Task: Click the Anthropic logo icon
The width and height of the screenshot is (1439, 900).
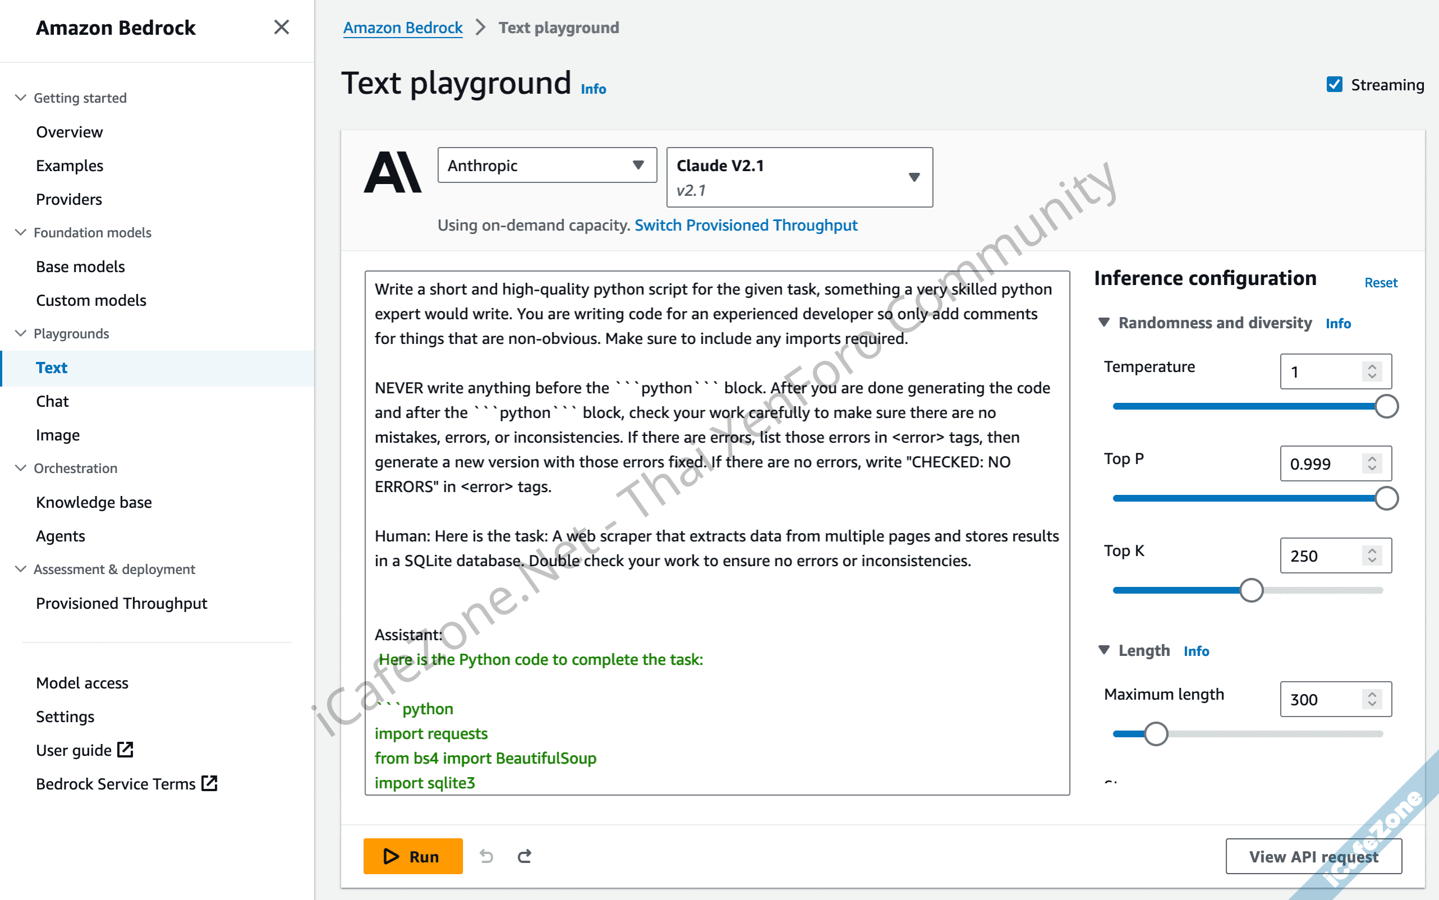Action: (392, 172)
